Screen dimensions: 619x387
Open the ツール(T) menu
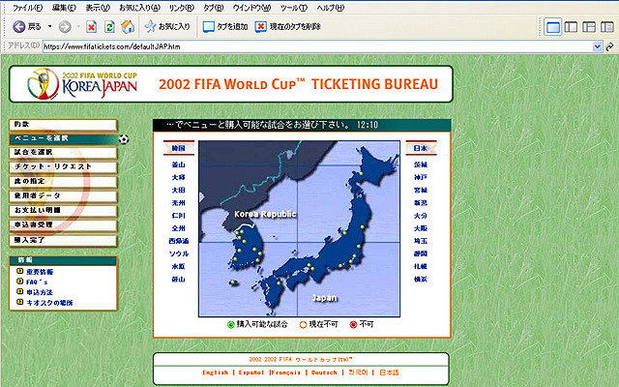coord(294,8)
